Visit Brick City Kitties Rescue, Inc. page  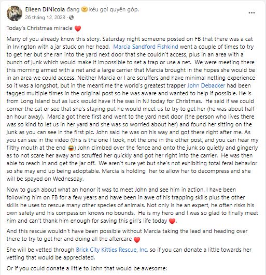click(112, 250)
